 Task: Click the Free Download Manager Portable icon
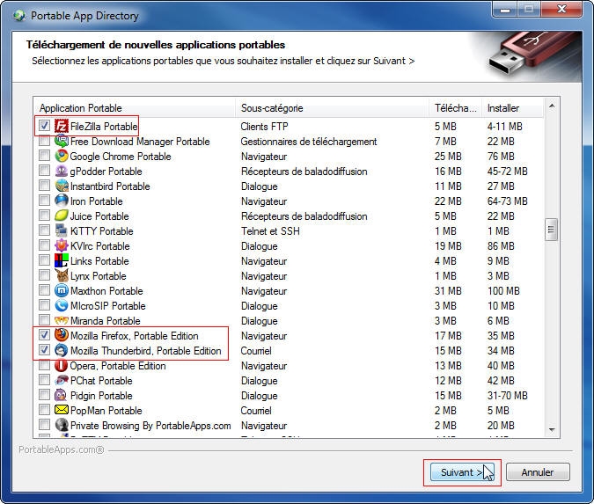pos(61,142)
